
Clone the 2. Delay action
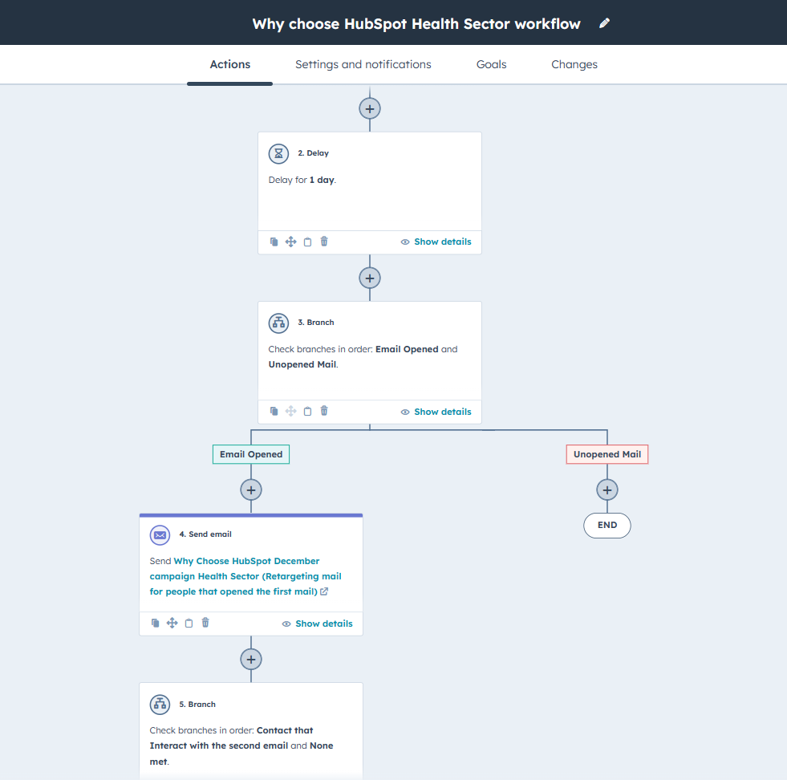coord(274,242)
